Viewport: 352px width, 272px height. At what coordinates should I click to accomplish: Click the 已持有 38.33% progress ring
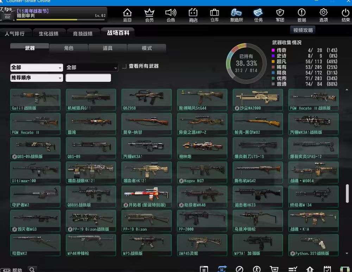click(x=246, y=64)
